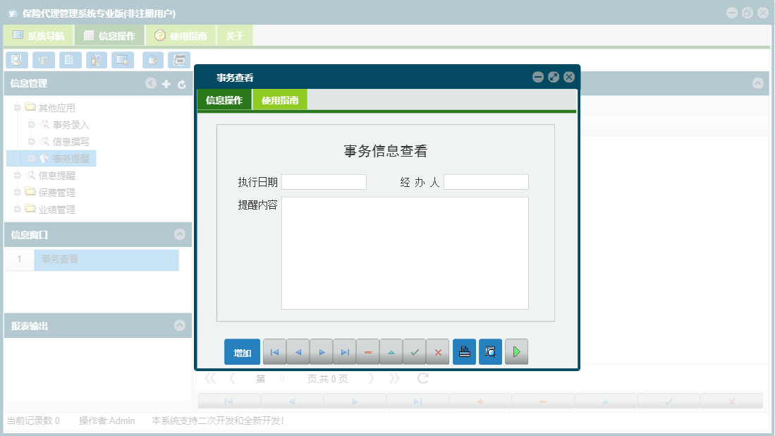Screen dimensions: 775x436
Task: Collapse 信息管理 panel with left arrow
Action: 151,83
